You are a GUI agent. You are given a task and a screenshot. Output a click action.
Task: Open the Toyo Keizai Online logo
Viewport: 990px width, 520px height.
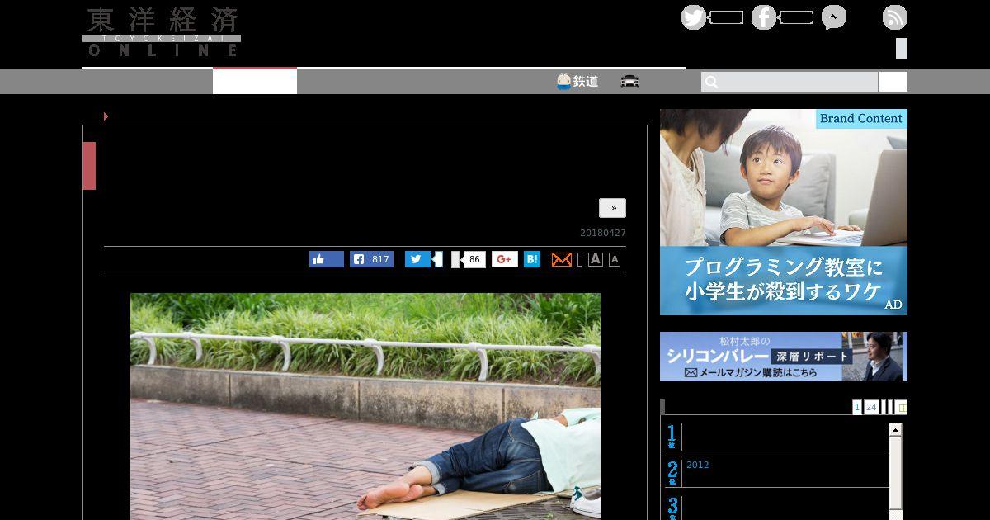(162, 31)
